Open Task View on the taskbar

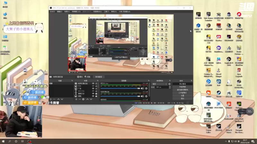[22, 141]
